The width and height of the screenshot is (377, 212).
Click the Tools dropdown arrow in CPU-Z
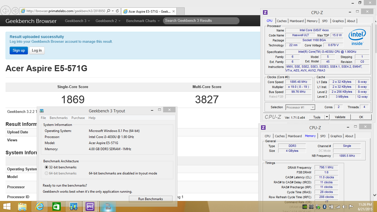tap(327, 117)
